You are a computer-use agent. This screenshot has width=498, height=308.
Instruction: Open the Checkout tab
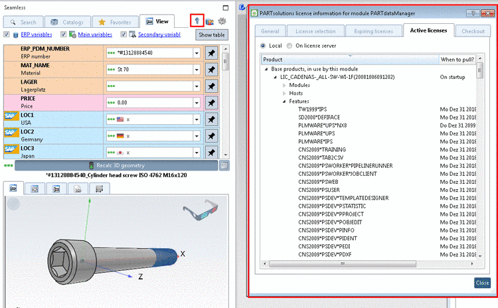coord(473,31)
